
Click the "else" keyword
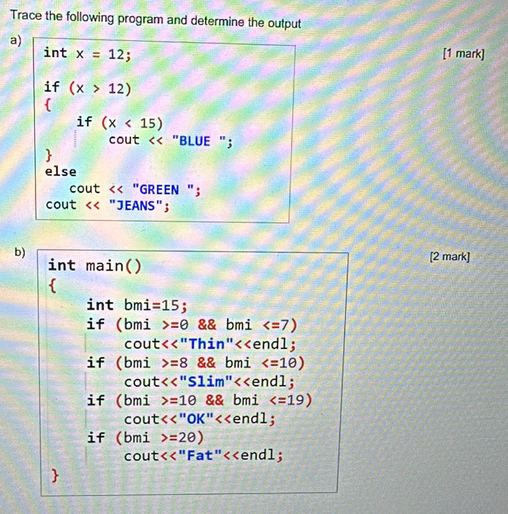(60, 172)
